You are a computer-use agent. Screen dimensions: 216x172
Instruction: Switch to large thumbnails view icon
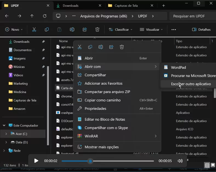213,165
